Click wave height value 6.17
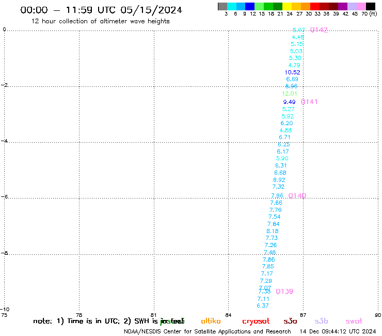The width and height of the screenshot is (382, 336). click(282, 151)
